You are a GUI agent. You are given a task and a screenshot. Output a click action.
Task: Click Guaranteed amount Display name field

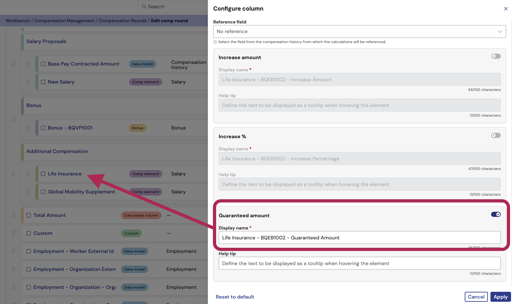(x=359, y=238)
